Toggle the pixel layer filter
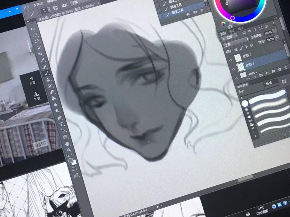Screen dimensions: 290x217 pos(244,33)
